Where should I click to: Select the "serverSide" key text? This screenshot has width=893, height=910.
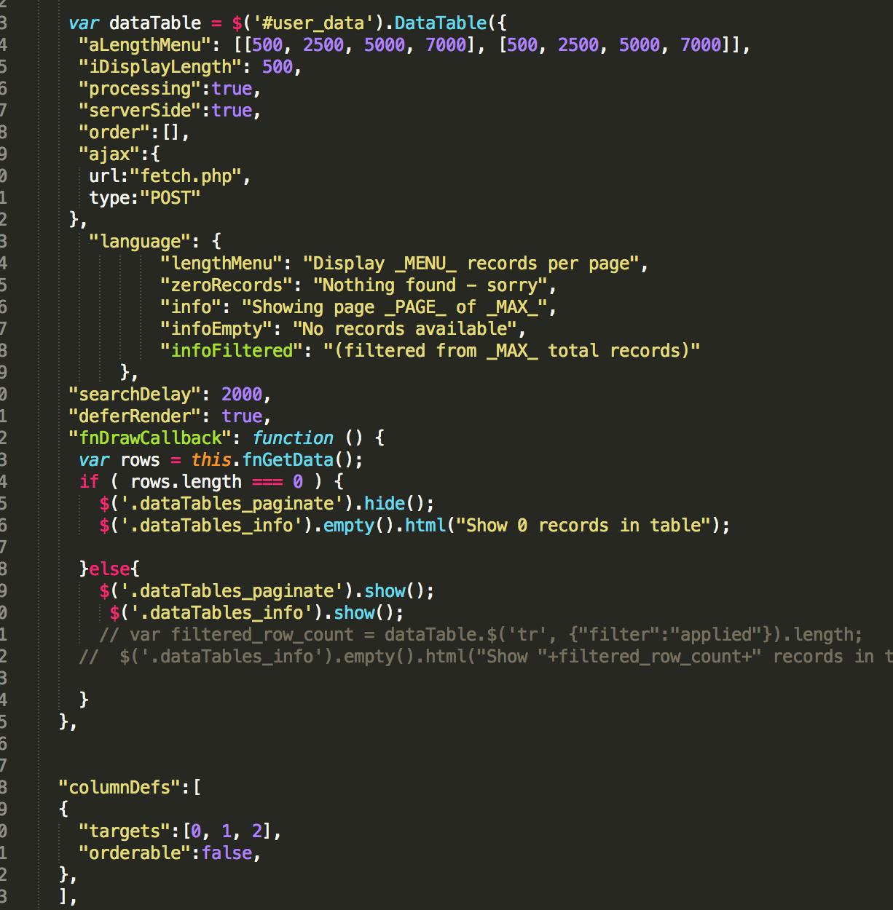(x=139, y=111)
